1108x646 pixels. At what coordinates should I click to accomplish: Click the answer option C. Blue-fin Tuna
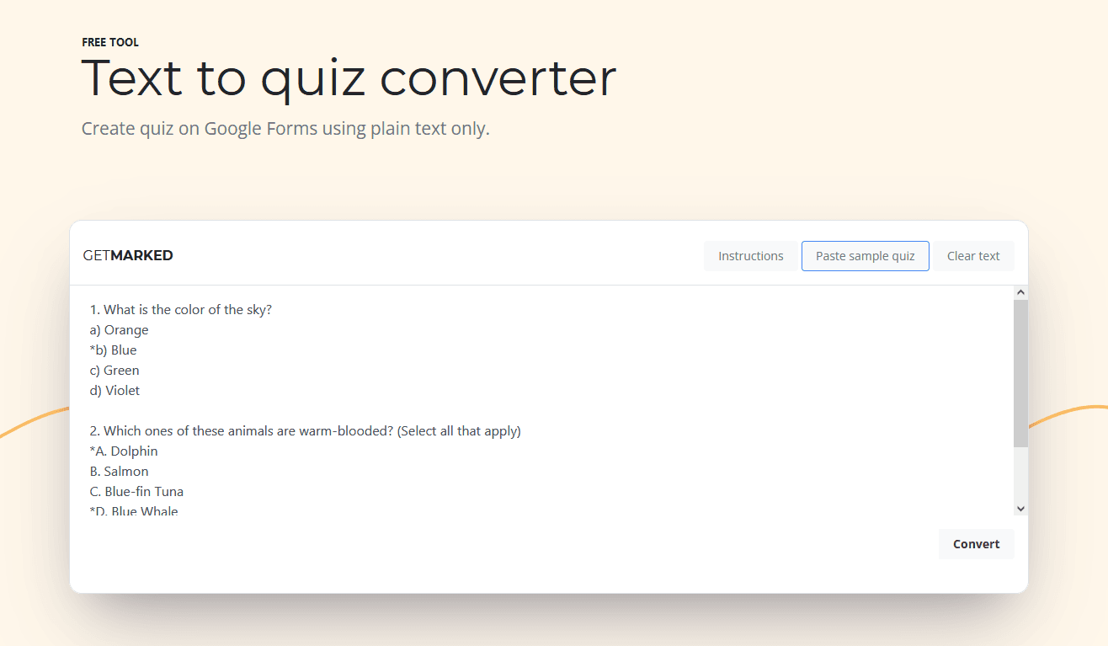(x=136, y=491)
